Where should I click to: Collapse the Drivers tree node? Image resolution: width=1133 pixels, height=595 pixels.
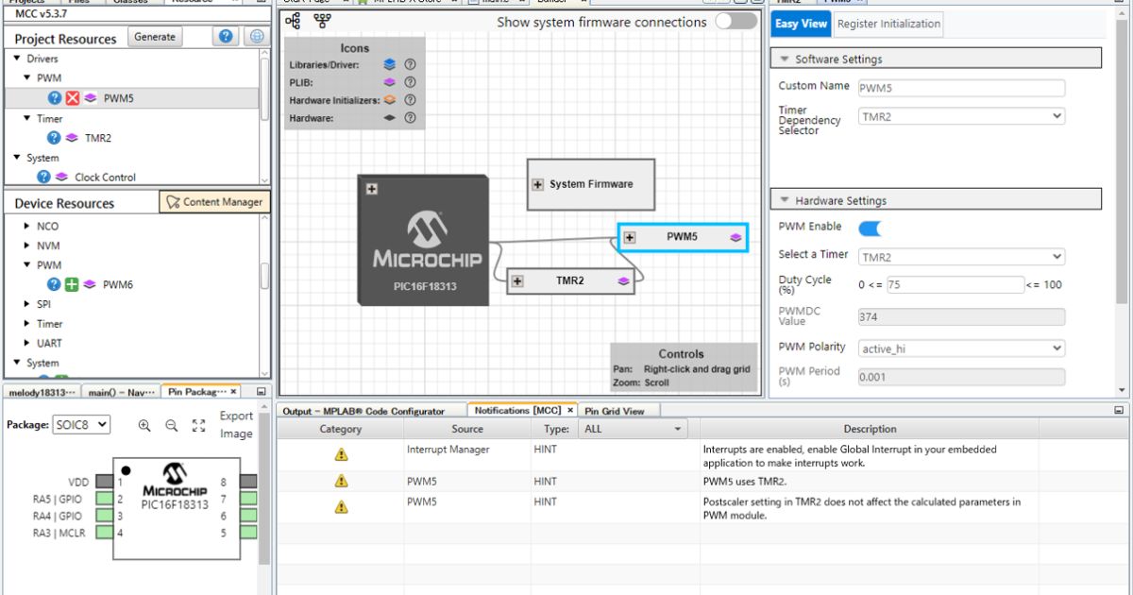(x=17, y=59)
